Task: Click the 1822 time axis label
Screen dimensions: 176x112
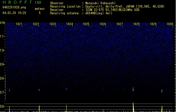Action: pyautogui.click(x=36, y=24)
